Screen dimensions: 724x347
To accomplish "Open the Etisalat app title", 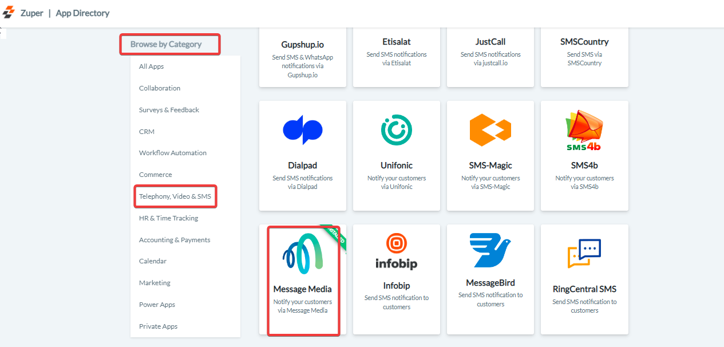I will 397,42.
